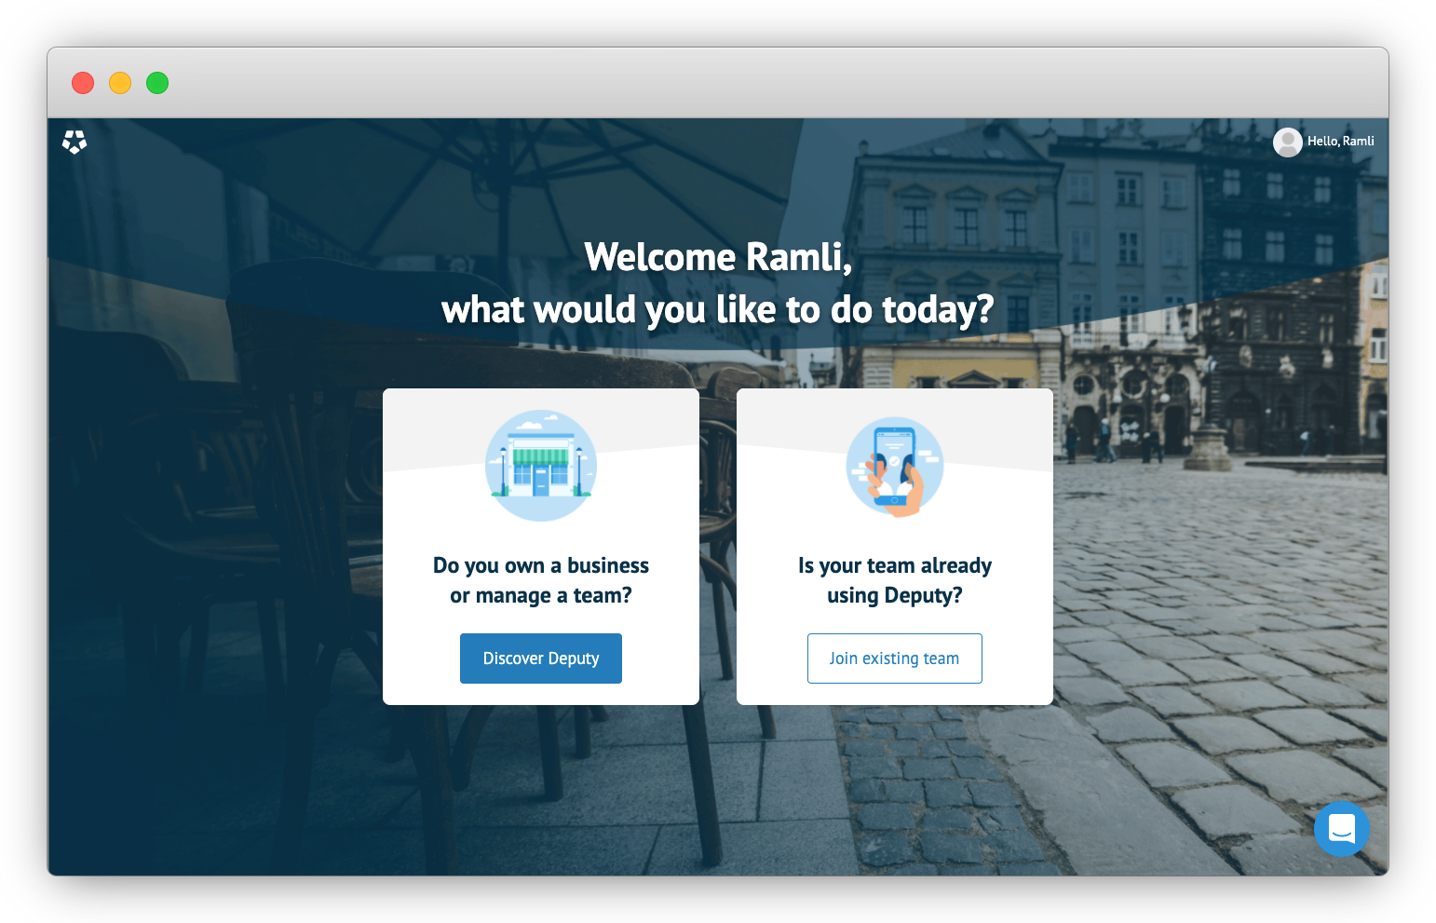Image resolution: width=1436 pixels, height=923 pixels.
Task: Open the user avatar profile picture
Action: point(1287,142)
